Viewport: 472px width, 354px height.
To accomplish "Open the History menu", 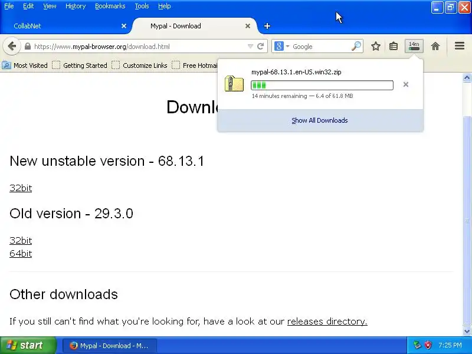I will [x=76, y=6].
